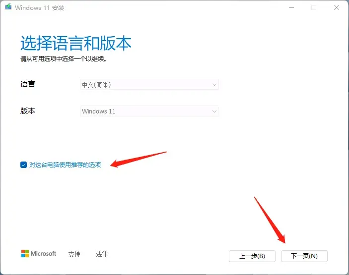This screenshot has width=349, height=275.
Task: Click the 上一步(B) button
Action: pyautogui.click(x=252, y=256)
